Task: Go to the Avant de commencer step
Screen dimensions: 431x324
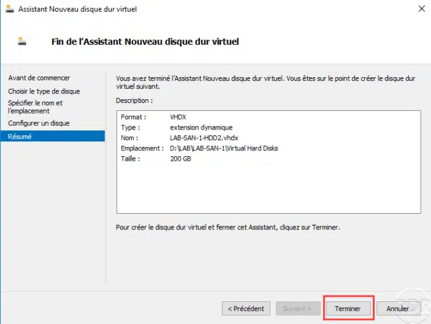Action: [39, 78]
